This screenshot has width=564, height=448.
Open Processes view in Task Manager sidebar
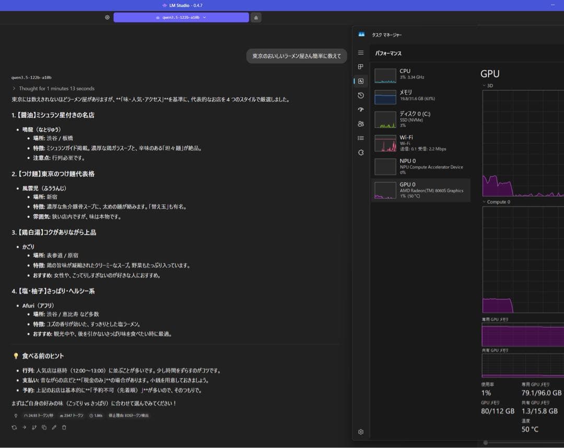[360, 67]
